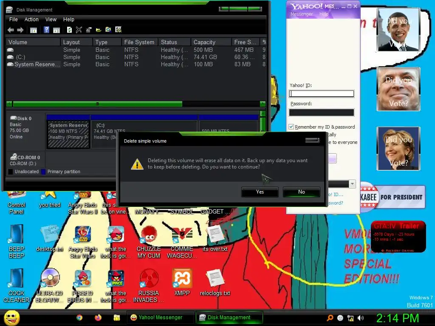Click the Delete X toolbar icon
The height and width of the screenshot is (326, 435).
coord(79,30)
